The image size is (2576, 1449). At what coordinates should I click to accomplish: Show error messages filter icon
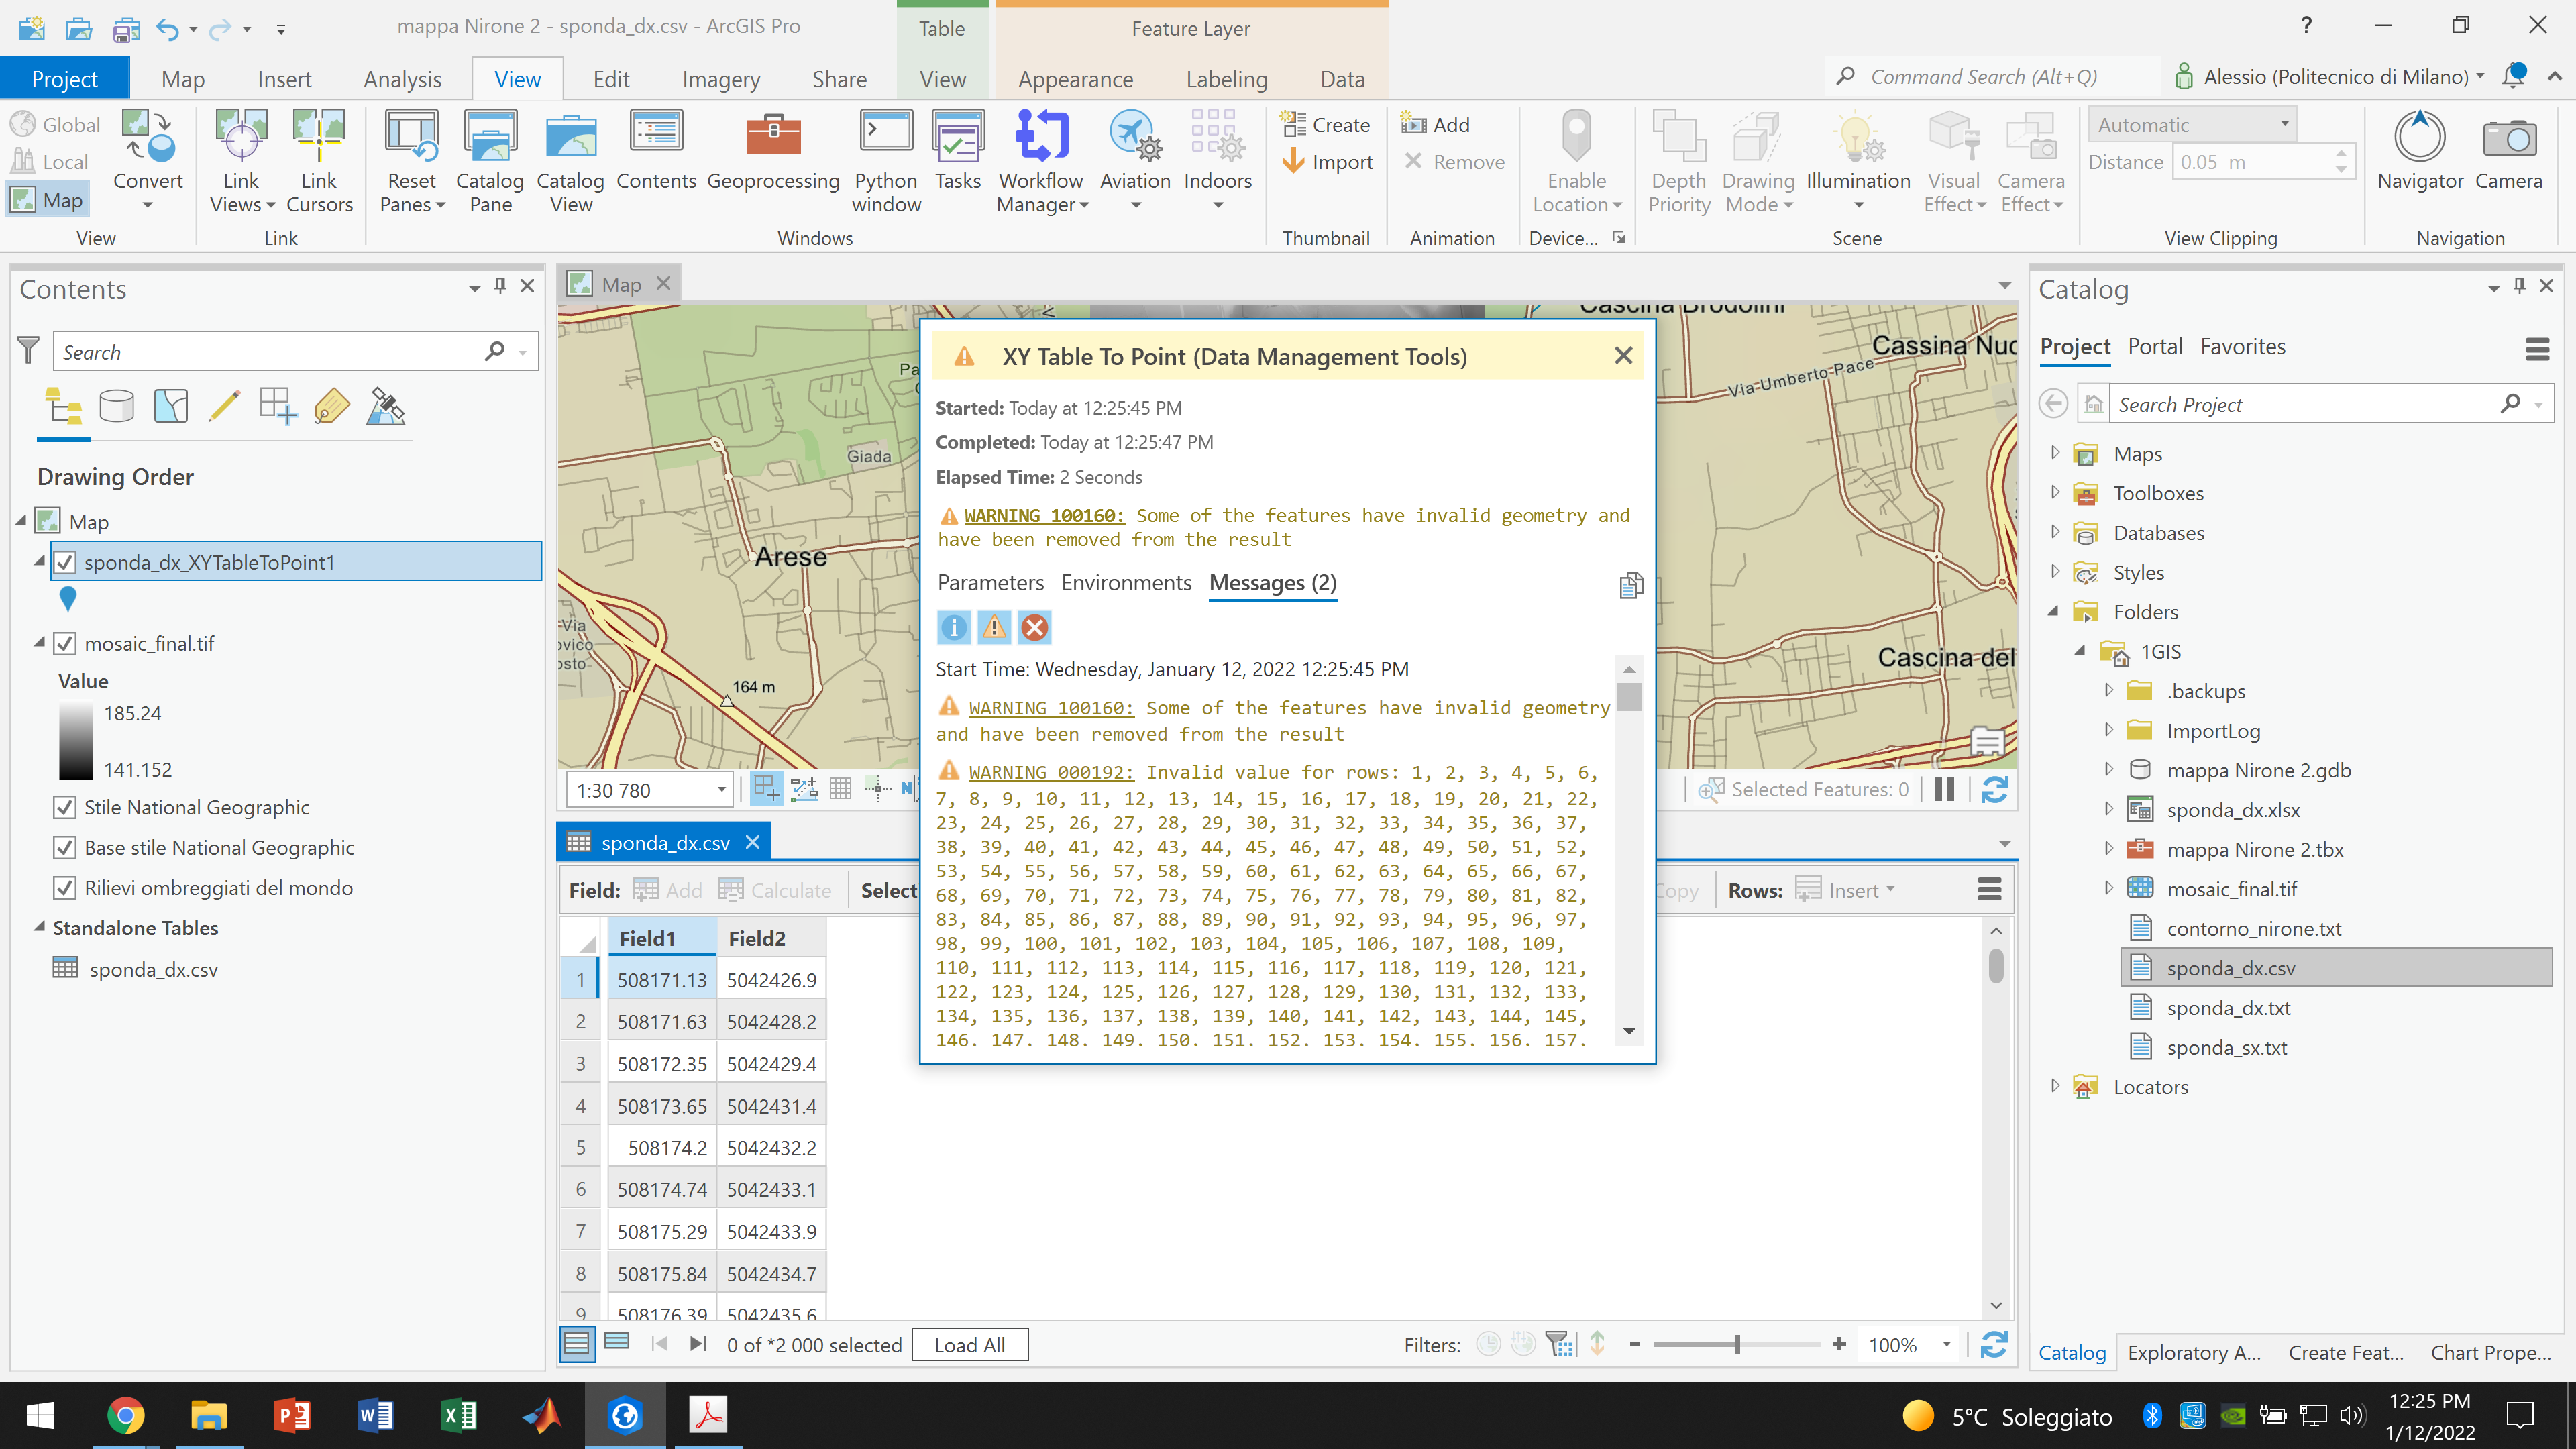click(1034, 627)
